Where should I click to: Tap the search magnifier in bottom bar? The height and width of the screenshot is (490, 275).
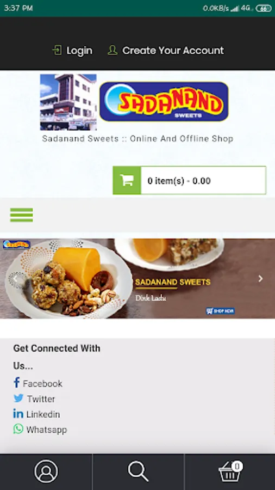point(138,471)
